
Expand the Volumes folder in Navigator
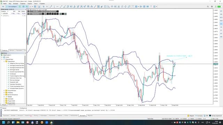coord(4,93)
